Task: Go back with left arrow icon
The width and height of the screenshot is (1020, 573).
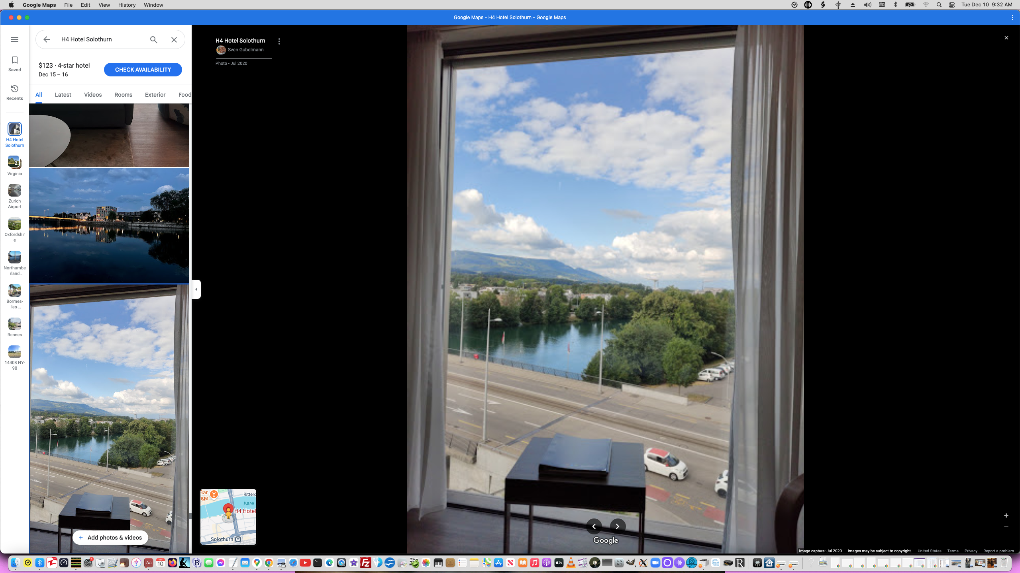Action: tap(47, 39)
